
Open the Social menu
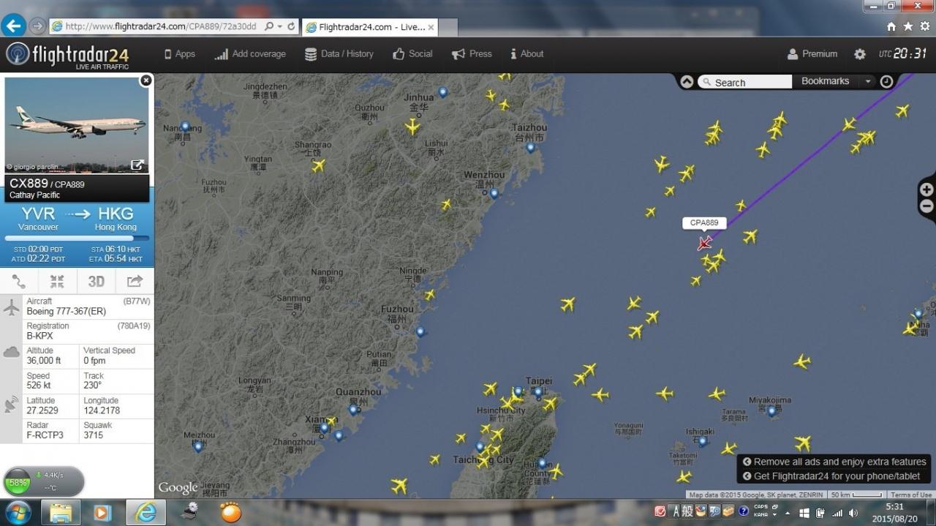412,54
